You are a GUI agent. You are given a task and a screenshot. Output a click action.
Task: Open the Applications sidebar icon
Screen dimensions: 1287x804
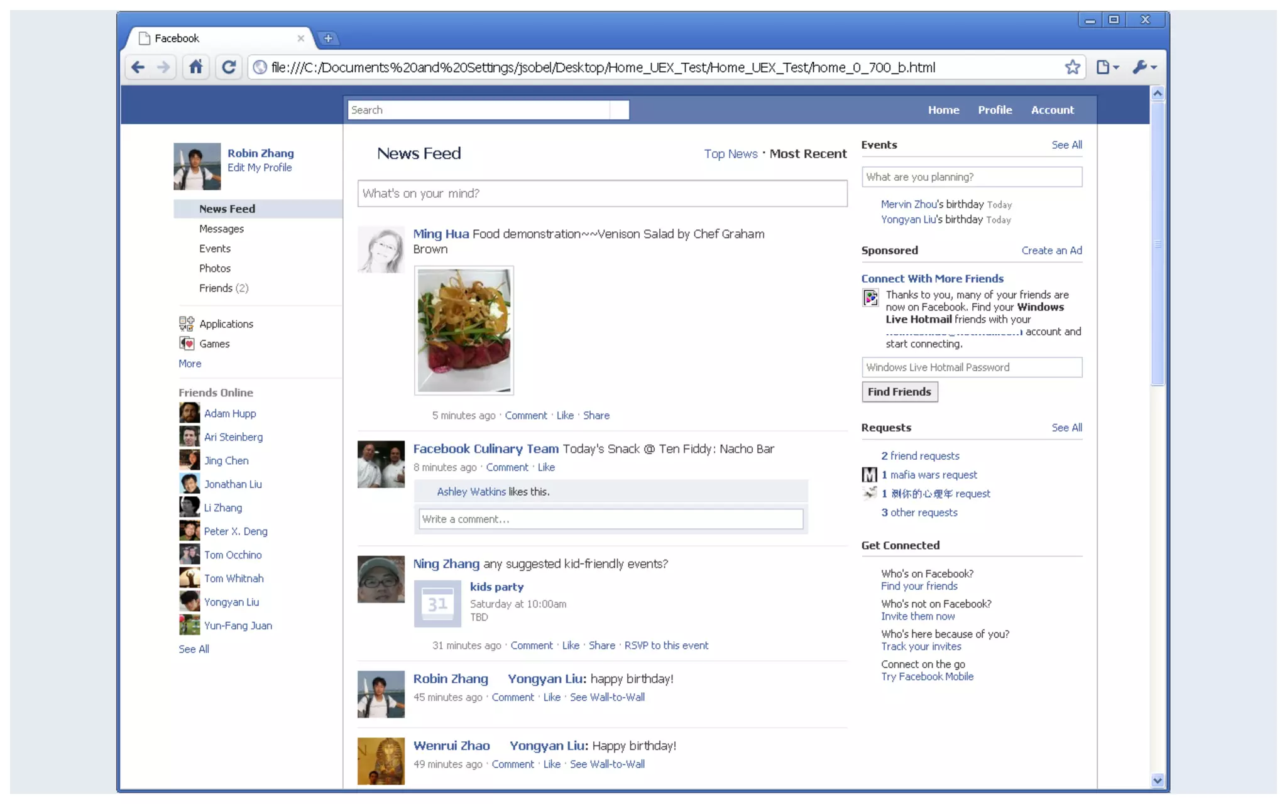[186, 323]
